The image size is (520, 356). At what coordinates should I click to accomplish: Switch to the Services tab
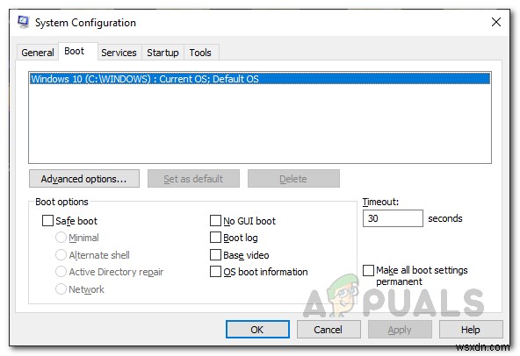119,53
